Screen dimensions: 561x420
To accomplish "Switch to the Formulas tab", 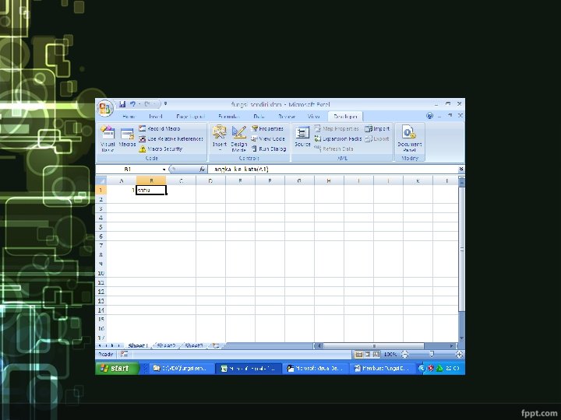I will tap(229, 117).
